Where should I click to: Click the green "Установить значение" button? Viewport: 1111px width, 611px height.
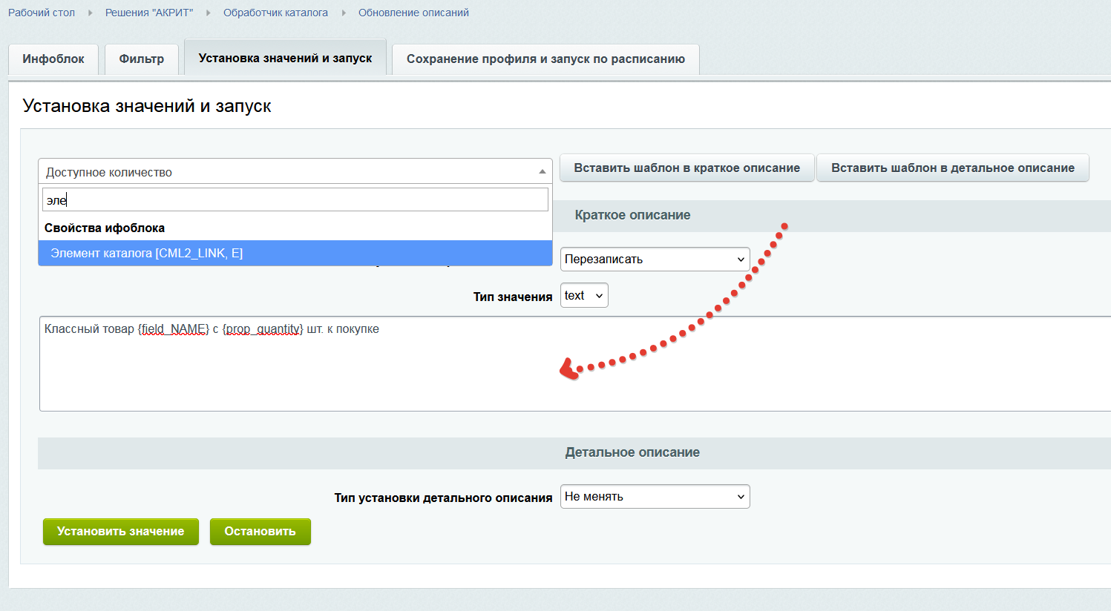point(120,532)
